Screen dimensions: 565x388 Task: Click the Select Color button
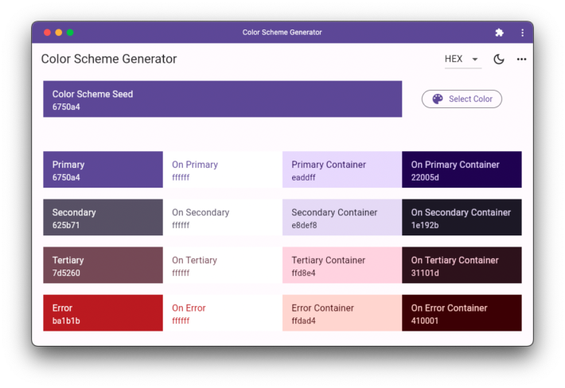(x=462, y=99)
